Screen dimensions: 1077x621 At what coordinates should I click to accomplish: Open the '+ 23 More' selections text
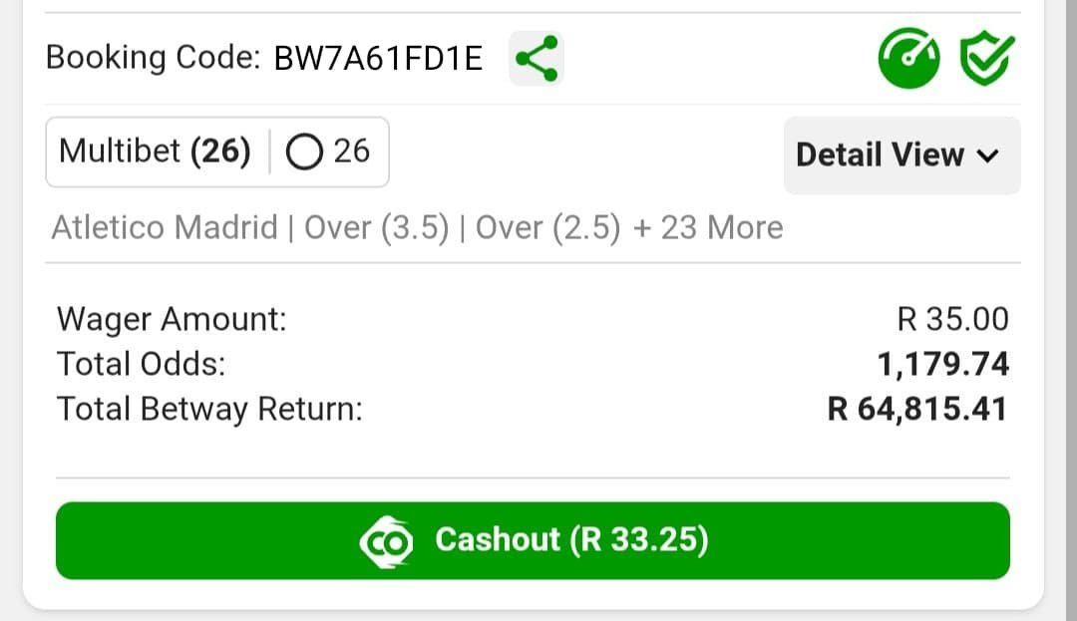pyautogui.click(x=708, y=228)
